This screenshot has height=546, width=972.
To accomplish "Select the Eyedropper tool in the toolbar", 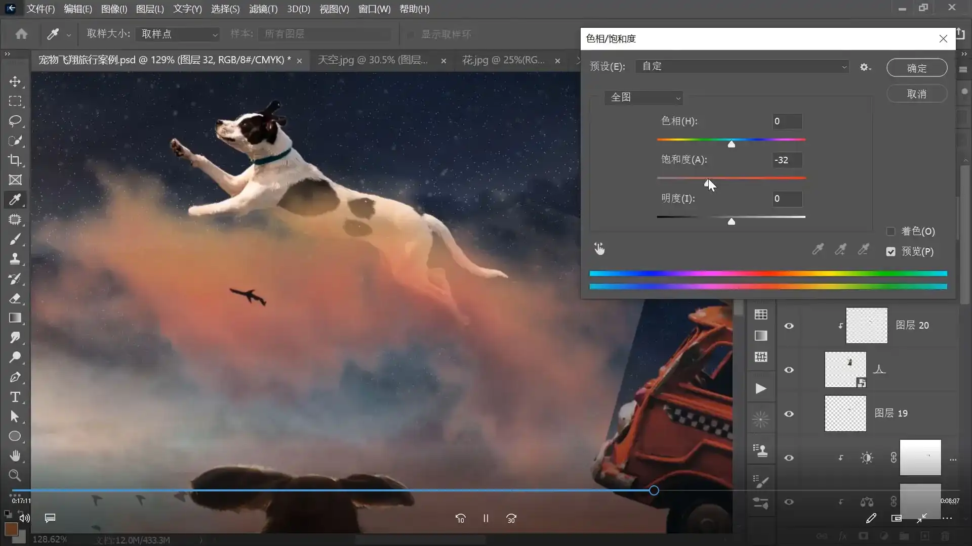I will tap(15, 200).
